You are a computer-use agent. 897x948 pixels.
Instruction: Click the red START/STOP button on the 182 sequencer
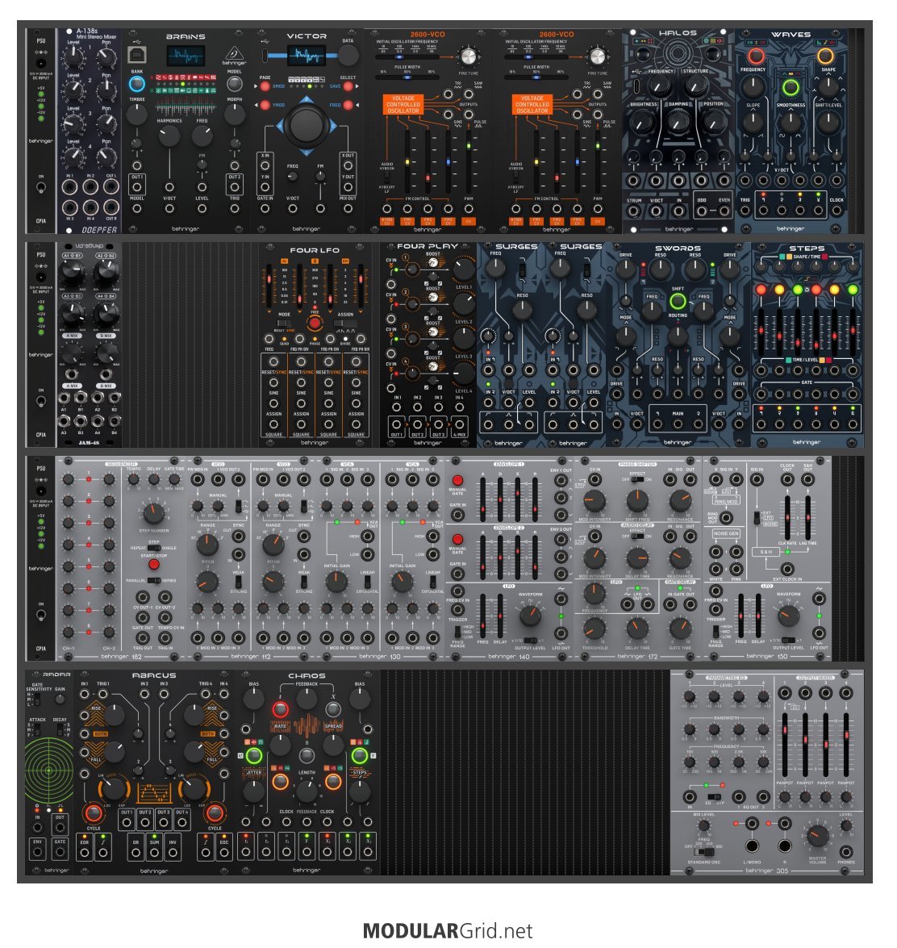tap(154, 564)
